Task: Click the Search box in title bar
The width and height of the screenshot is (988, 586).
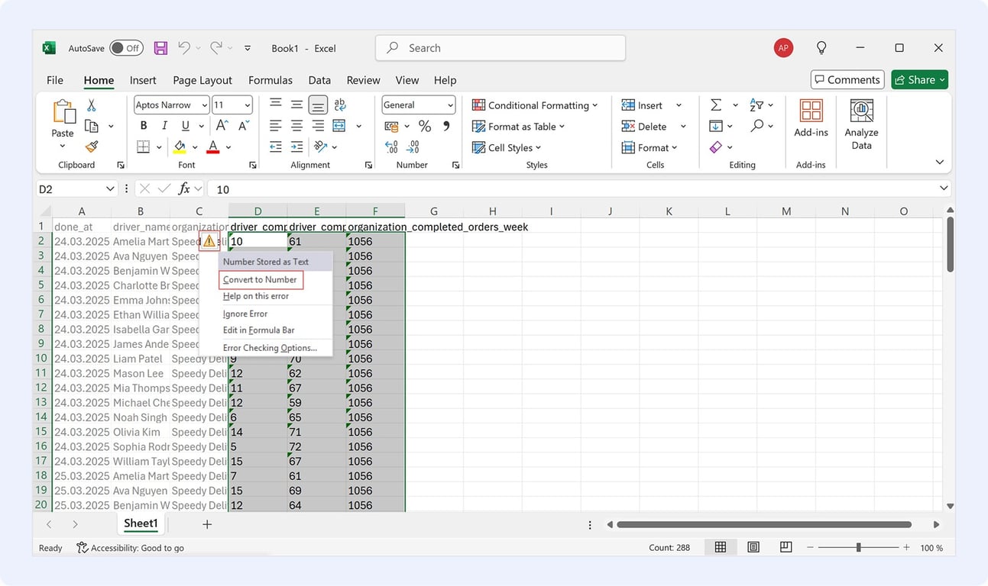Action: 500,48
